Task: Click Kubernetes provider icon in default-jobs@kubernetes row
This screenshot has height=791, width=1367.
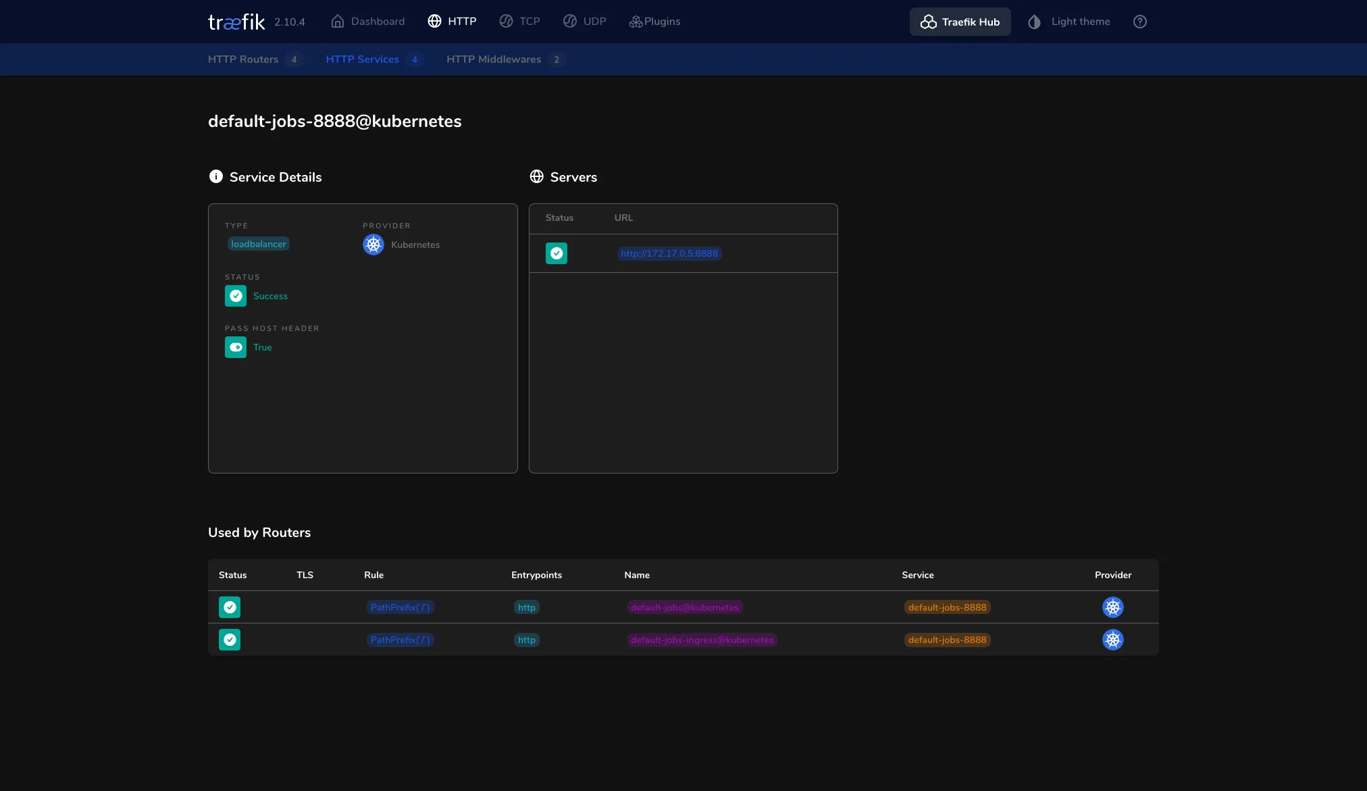Action: (x=1113, y=607)
